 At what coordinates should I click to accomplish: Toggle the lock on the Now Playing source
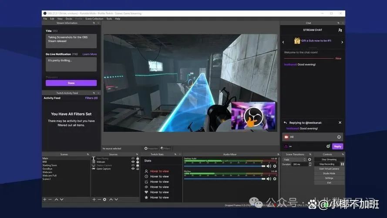point(138,158)
